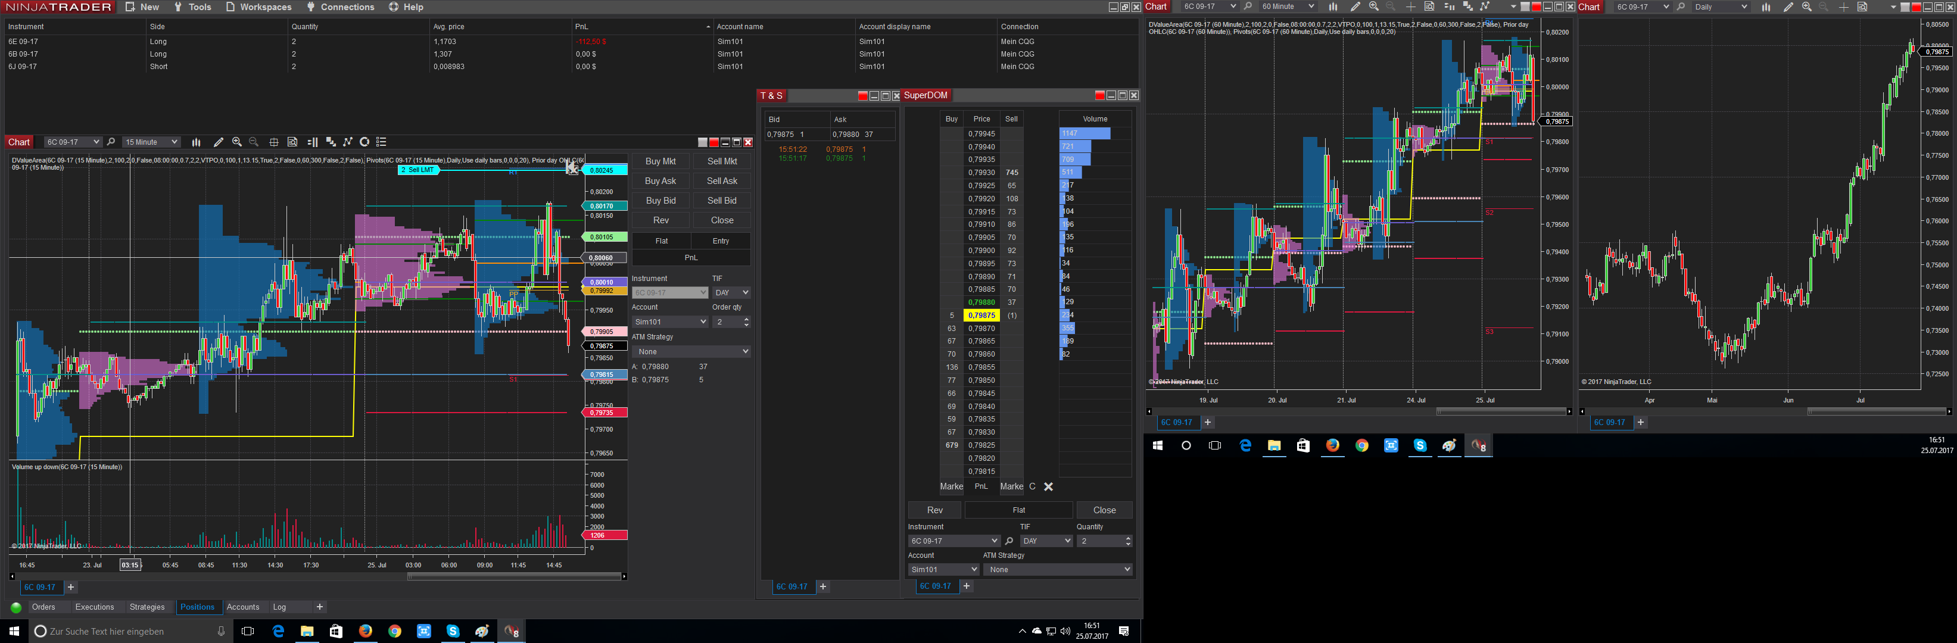
Task: Open Strategies icon in 15 Minute chart toolbar
Action: coord(348,142)
